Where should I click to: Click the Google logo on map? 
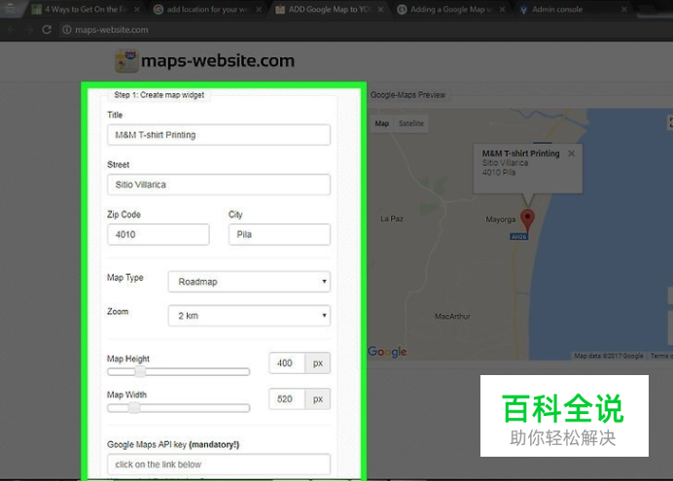coord(387,352)
